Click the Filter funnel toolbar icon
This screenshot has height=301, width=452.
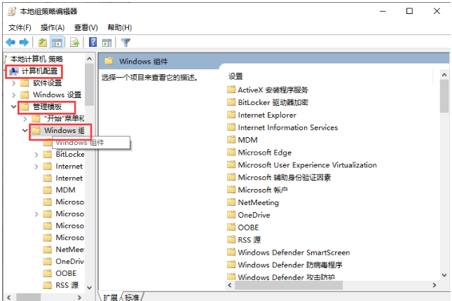[x=125, y=43]
